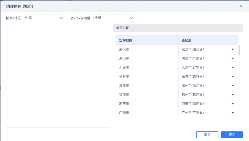This screenshot has height=141, width=249.
Task: Expand match dropdown for 深圳市(广东省)
Action: coord(232,58)
